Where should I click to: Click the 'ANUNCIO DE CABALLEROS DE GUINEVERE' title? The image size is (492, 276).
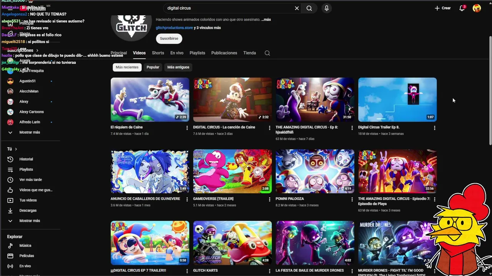145,199
